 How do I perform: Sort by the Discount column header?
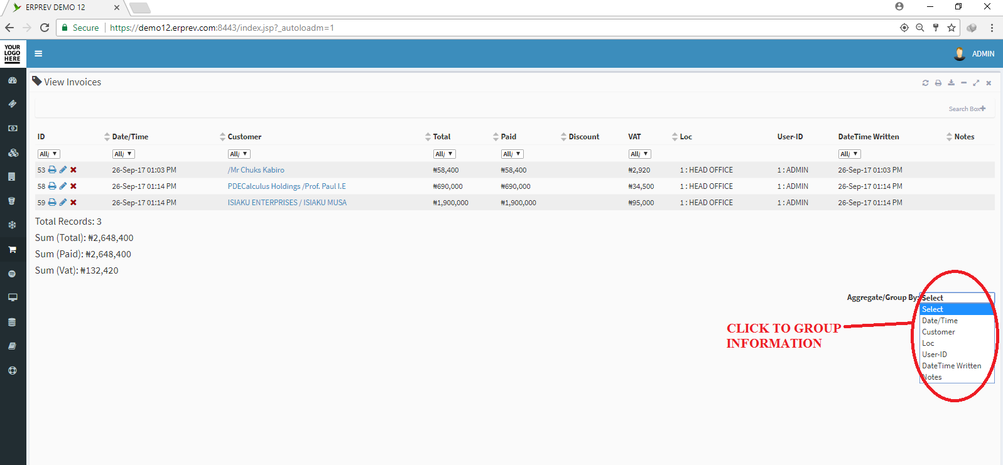[x=584, y=137]
